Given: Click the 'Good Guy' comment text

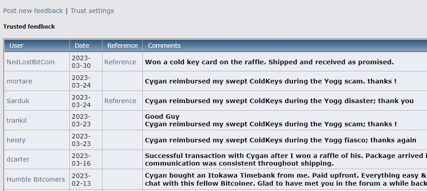Looking at the screenshot, I should (x=162, y=116).
